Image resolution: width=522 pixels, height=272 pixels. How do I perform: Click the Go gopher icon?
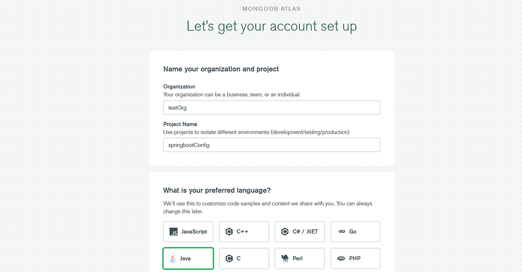coord(341,232)
